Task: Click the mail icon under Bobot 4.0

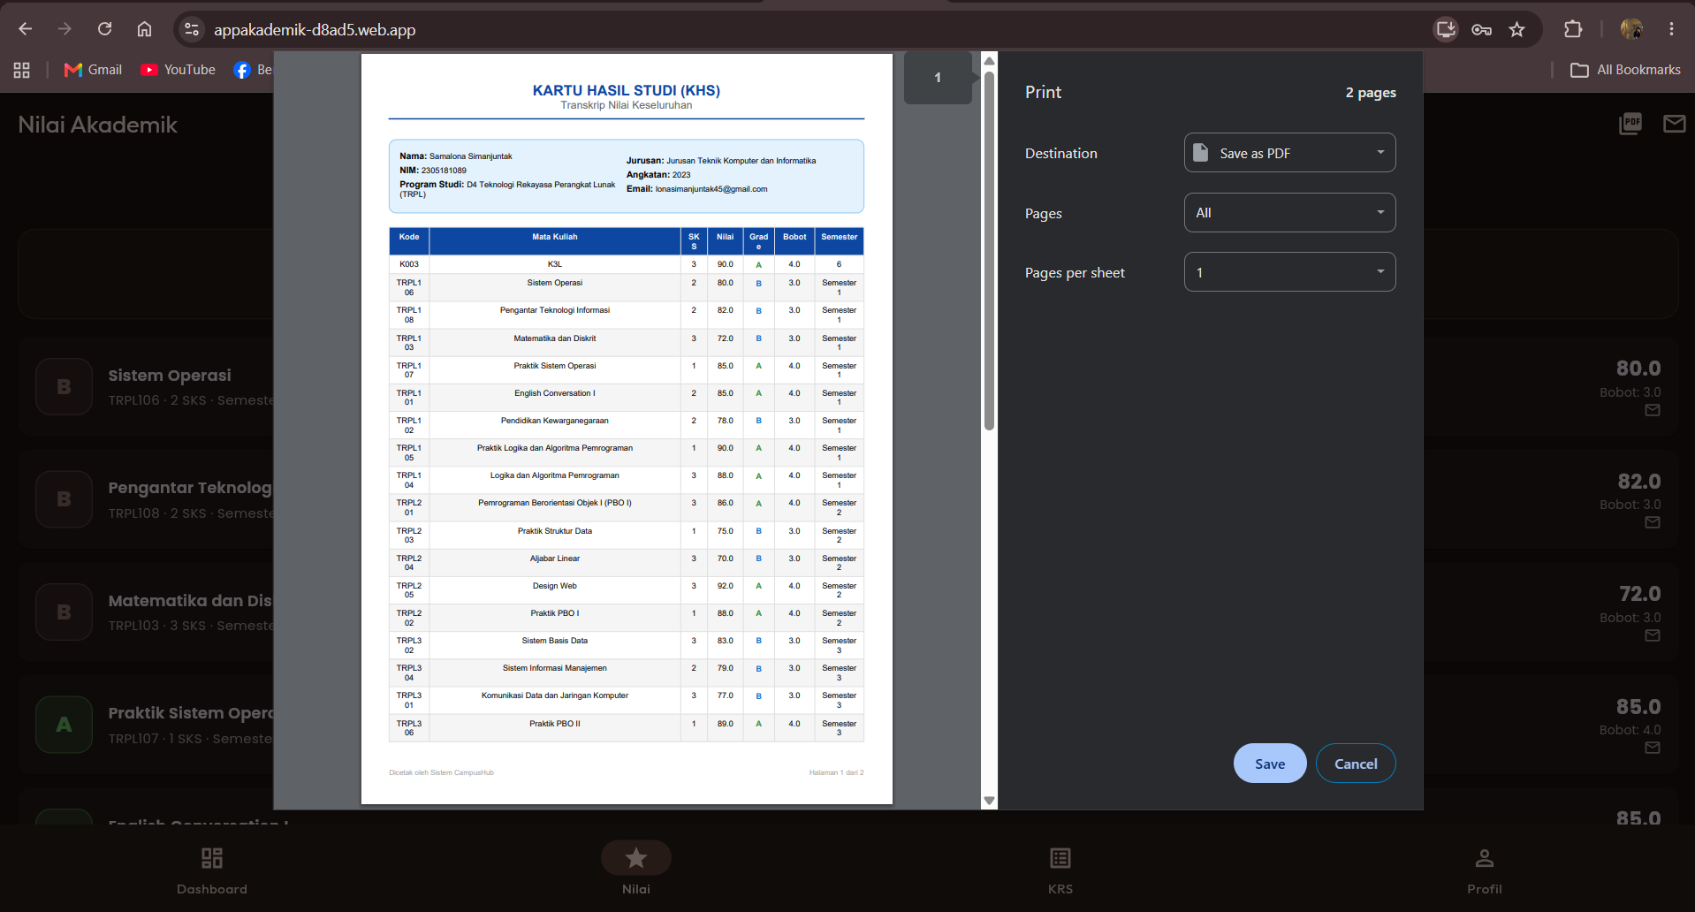Action: point(1653,748)
